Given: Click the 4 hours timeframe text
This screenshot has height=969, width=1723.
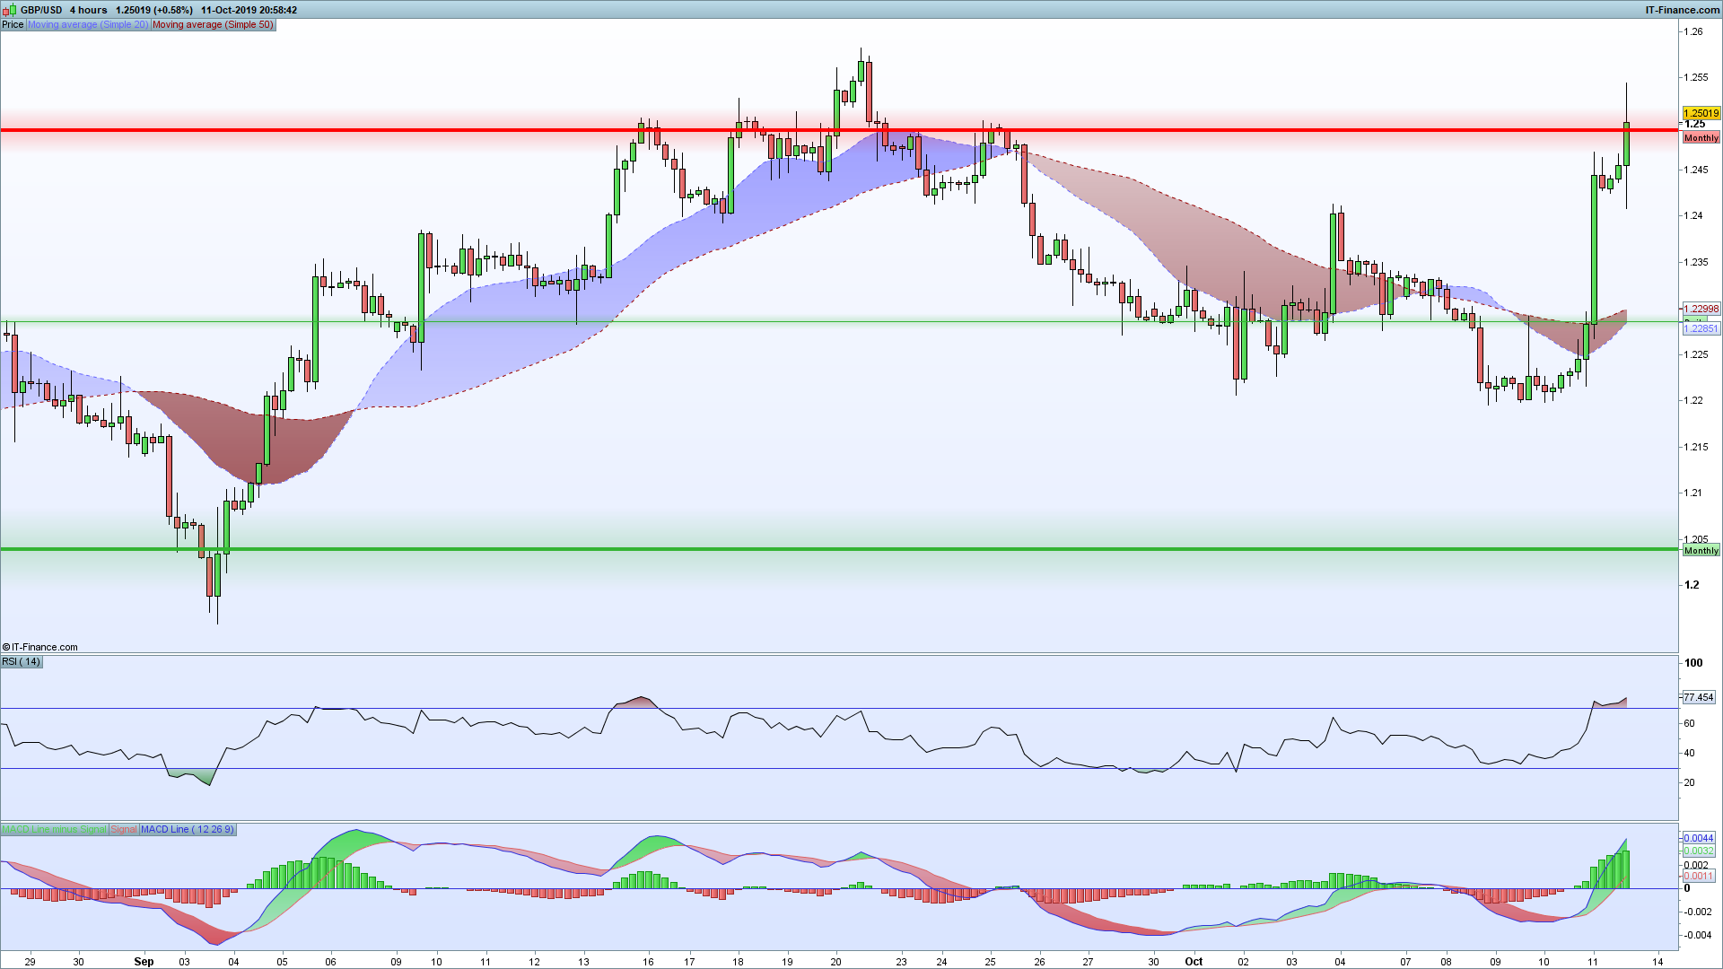Looking at the screenshot, I should pos(88,10).
